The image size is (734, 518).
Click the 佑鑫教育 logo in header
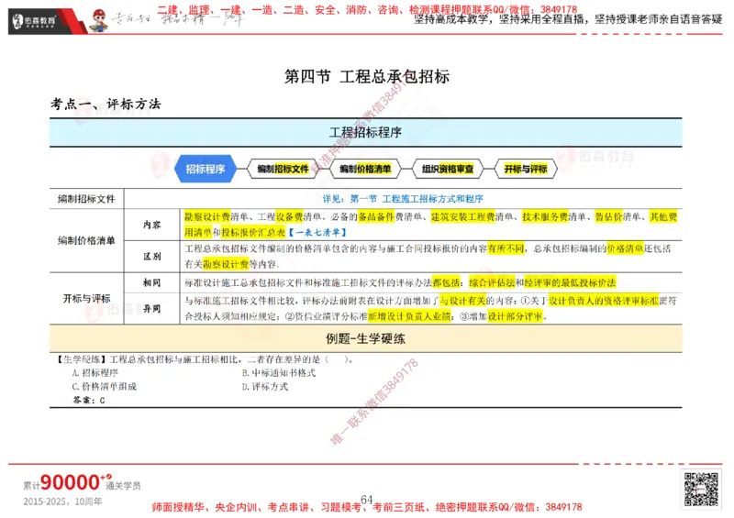pyautogui.click(x=34, y=21)
